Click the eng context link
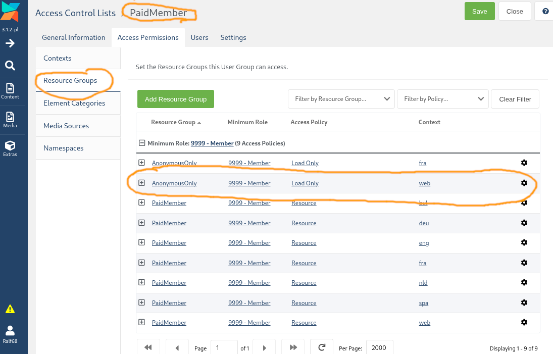This screenshot has height=354, width=553. (424, 243)
